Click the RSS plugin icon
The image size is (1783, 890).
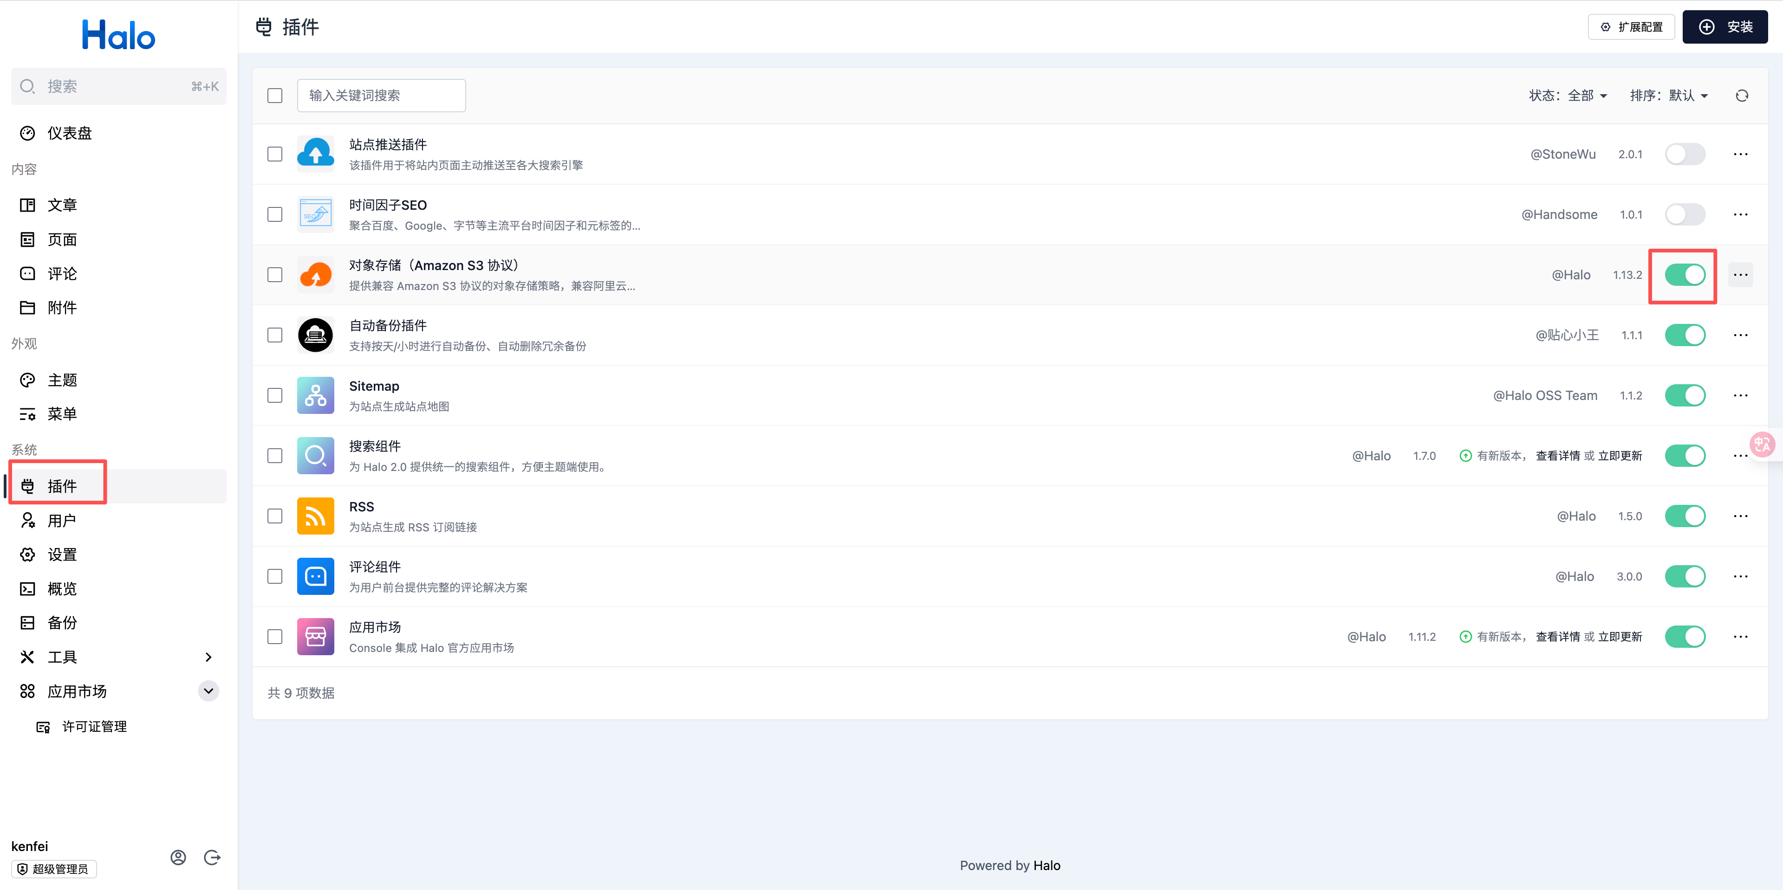click(x=315, y=516)
